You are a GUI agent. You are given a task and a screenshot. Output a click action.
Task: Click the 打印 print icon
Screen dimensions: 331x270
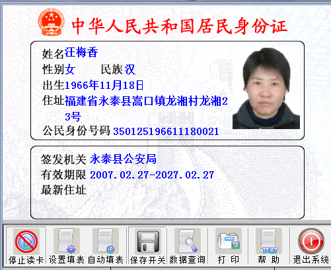229,241
